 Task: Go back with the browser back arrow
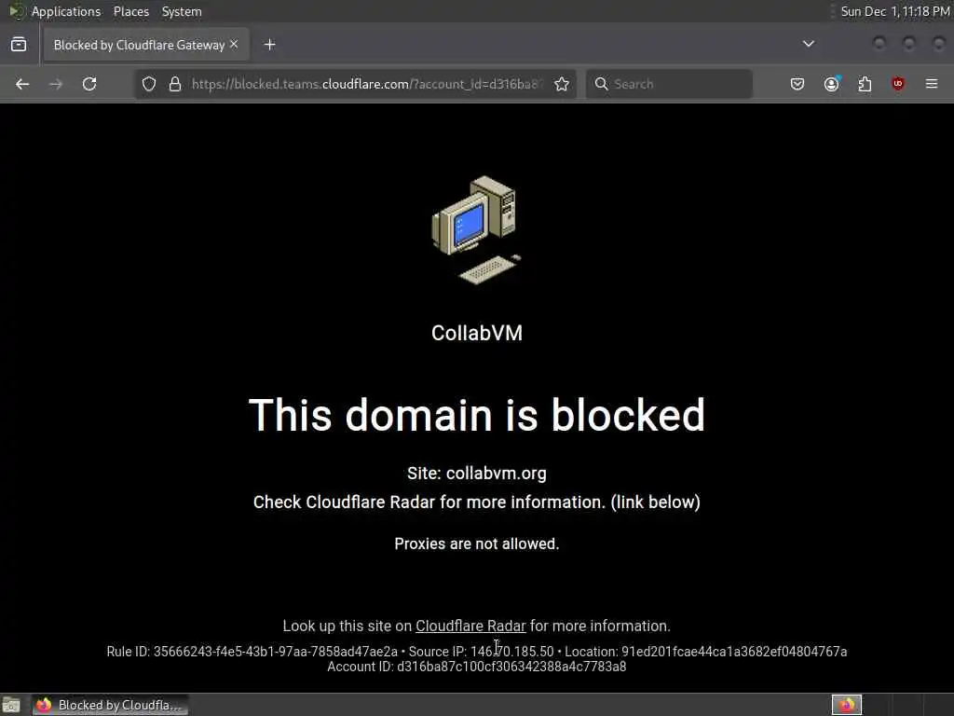pos(22,84)
